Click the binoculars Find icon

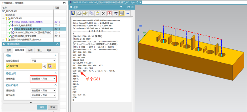(115, 14)
